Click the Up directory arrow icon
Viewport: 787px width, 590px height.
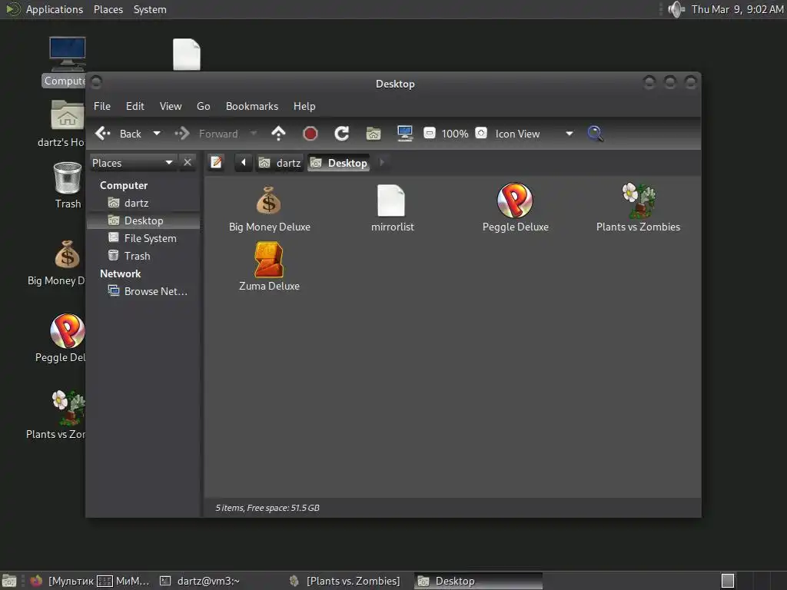point(278,134)
